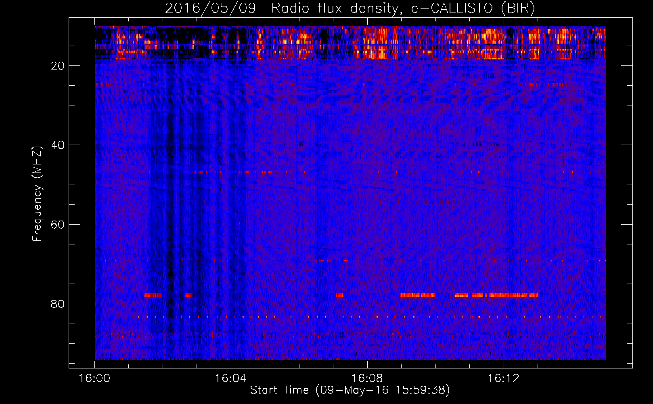Click the "Frequency (MHZ)" axis label

pos(37,194)
